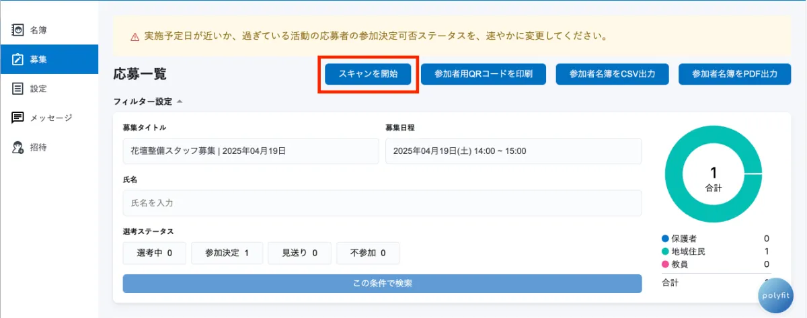
Task: Select 招待 in the sidebar
Action: [x=49, y=147]
